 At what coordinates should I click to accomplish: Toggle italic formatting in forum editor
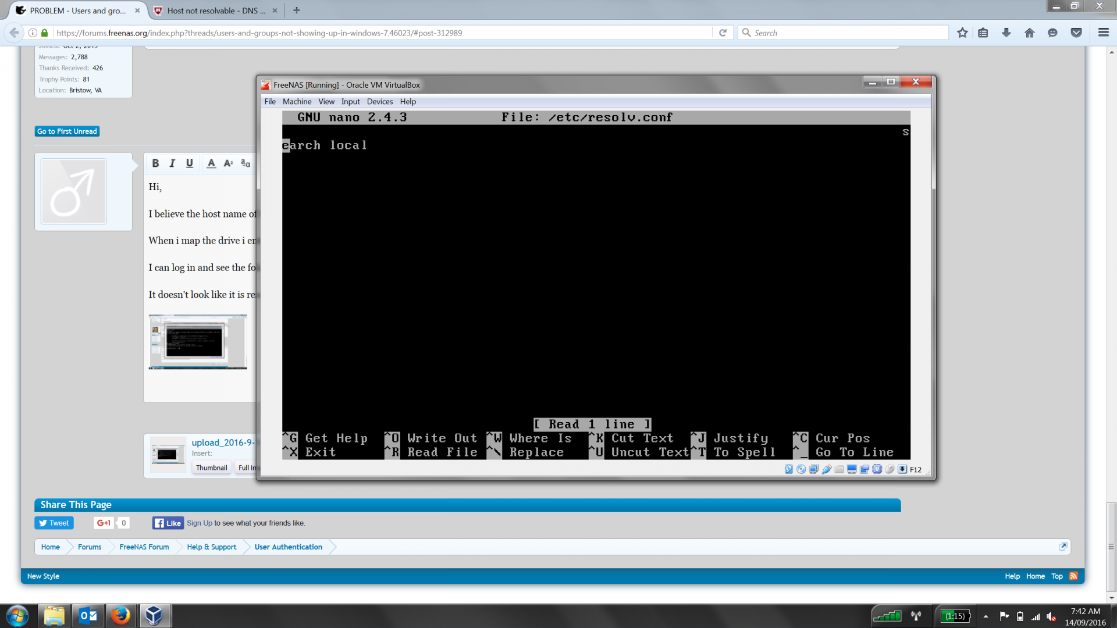point(172,163)
